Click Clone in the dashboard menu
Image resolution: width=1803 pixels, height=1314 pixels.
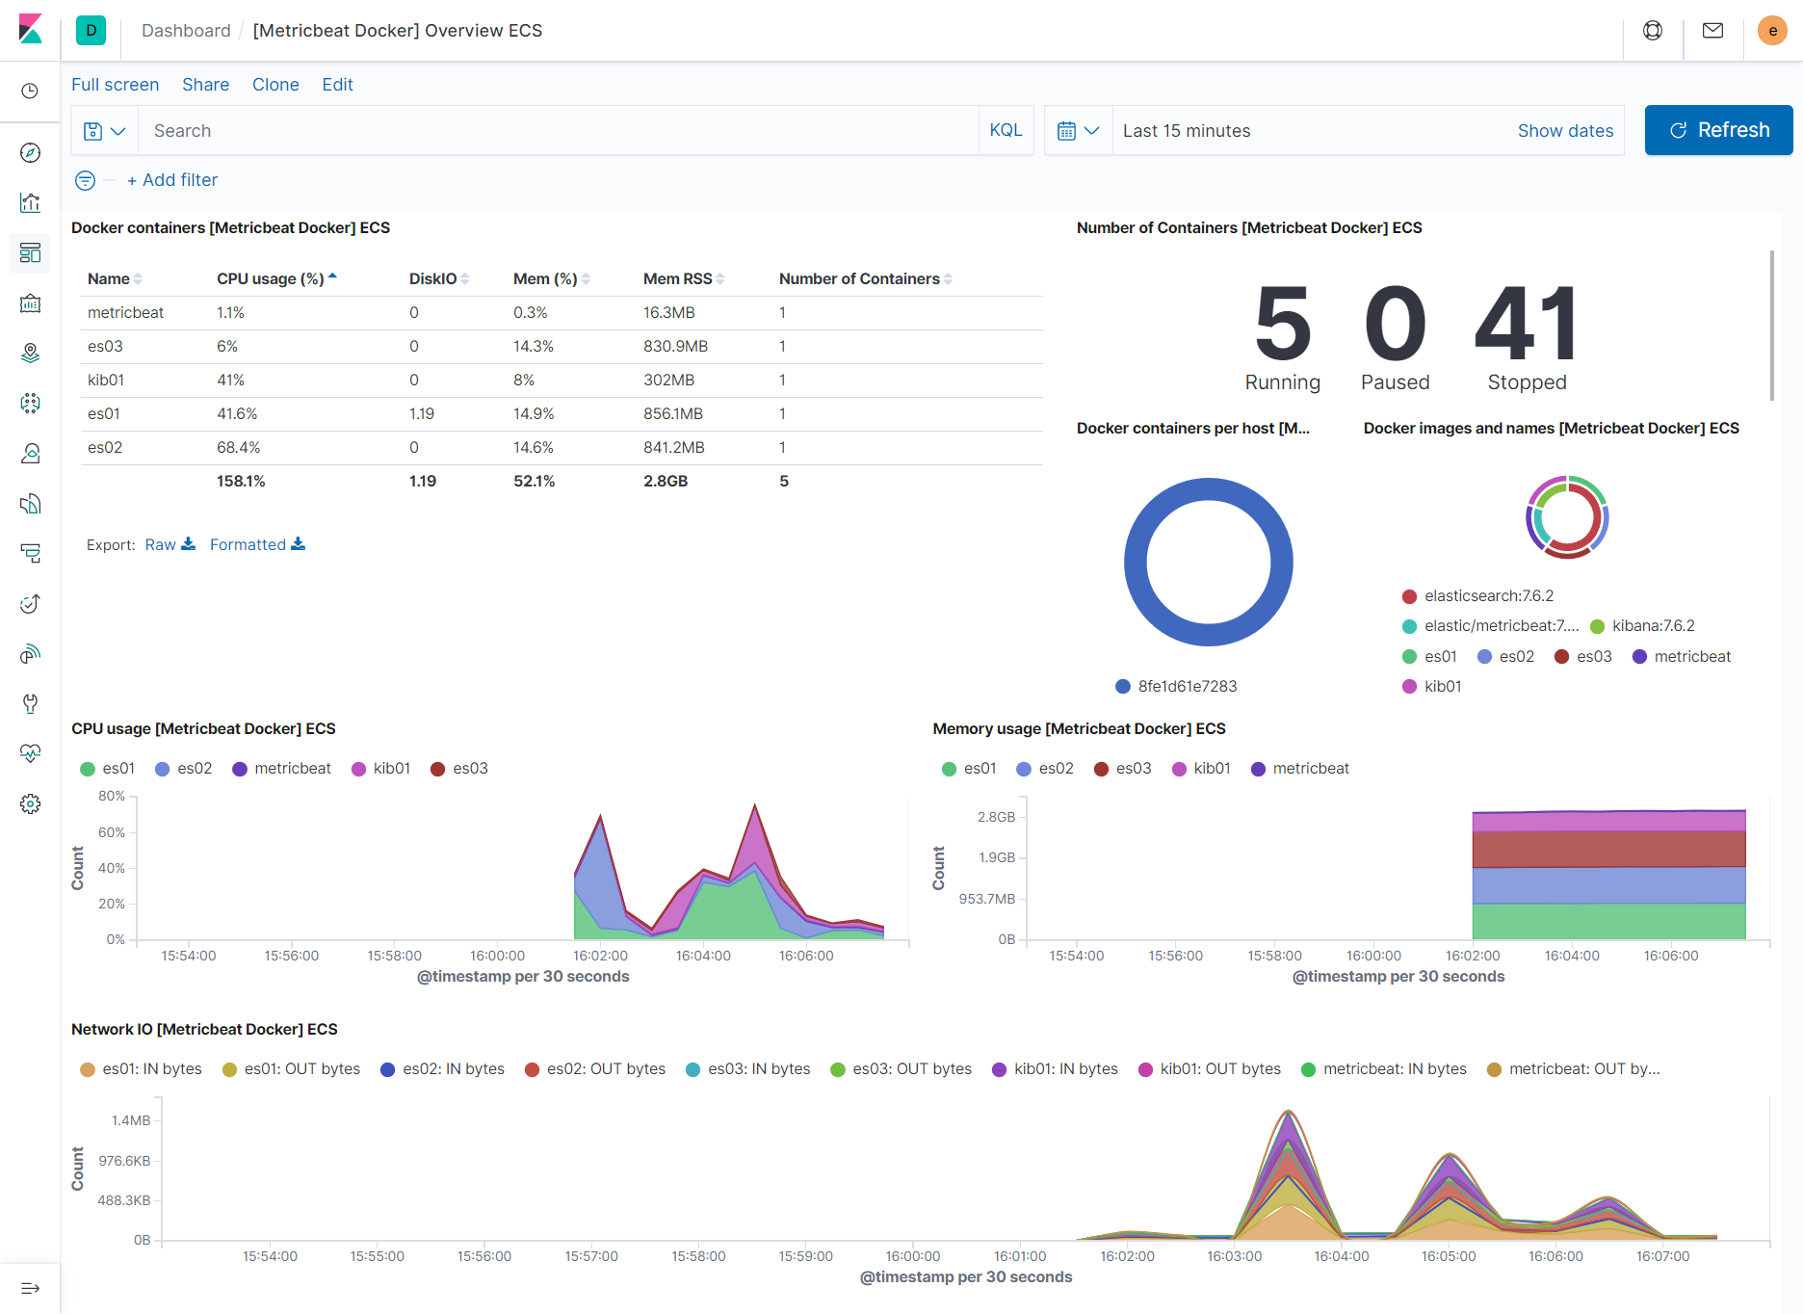point(275,85)
